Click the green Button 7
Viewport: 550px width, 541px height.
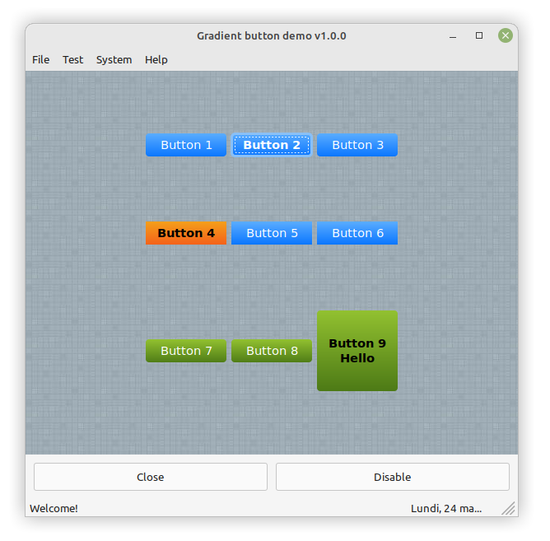[x=186, y=351]
